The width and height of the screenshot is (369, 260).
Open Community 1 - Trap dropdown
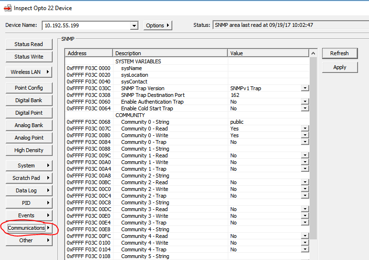(x=305, y=169)
